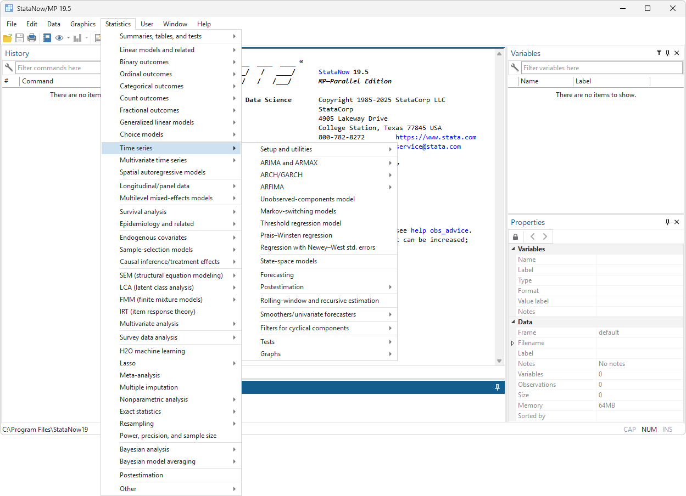
Task: Click the Filter variables here field
Action: tap(602, 68)
